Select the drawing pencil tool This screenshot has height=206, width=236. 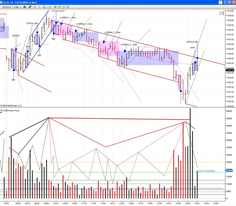click(x=30, y=7)
